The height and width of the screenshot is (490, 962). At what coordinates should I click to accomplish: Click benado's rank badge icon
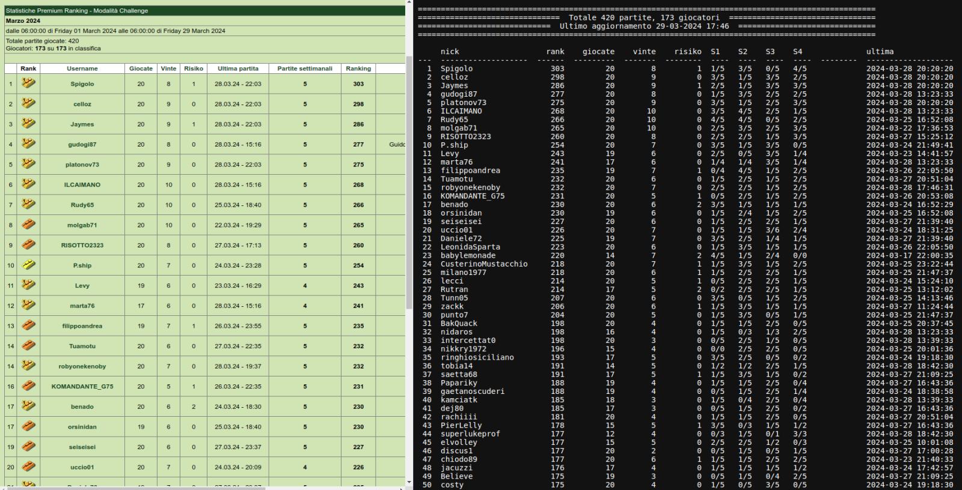point(28,407)
